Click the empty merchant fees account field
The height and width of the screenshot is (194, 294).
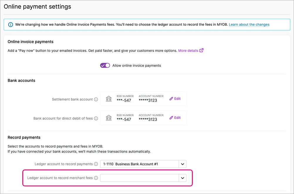(141, 178)
